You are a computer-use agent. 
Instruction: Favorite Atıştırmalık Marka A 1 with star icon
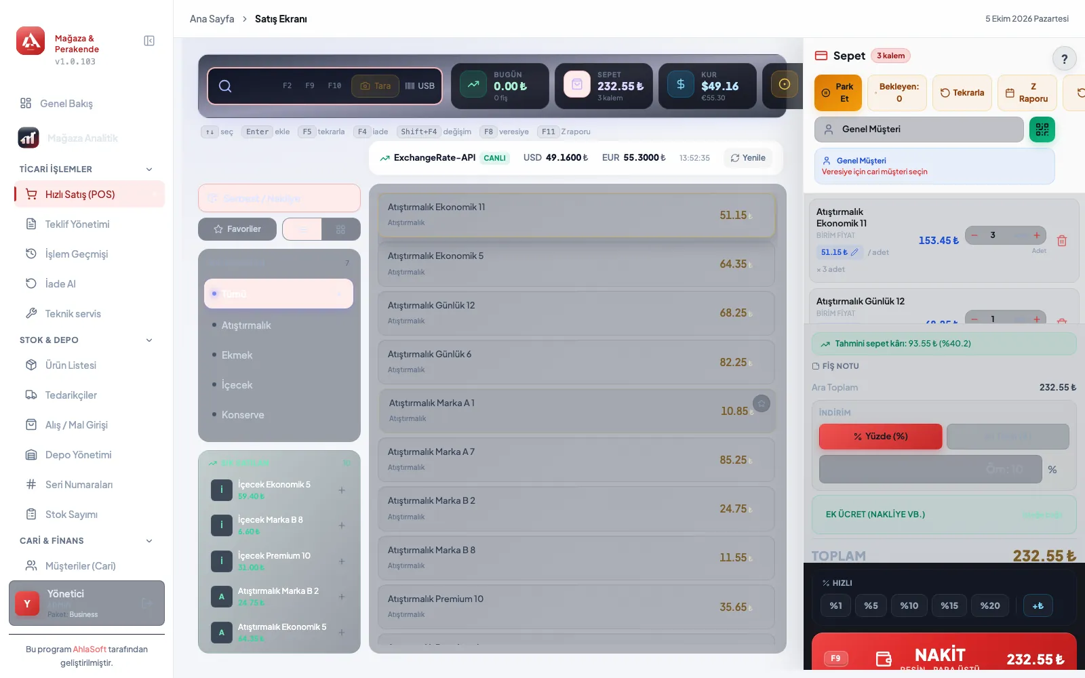[x=762, y=403]
